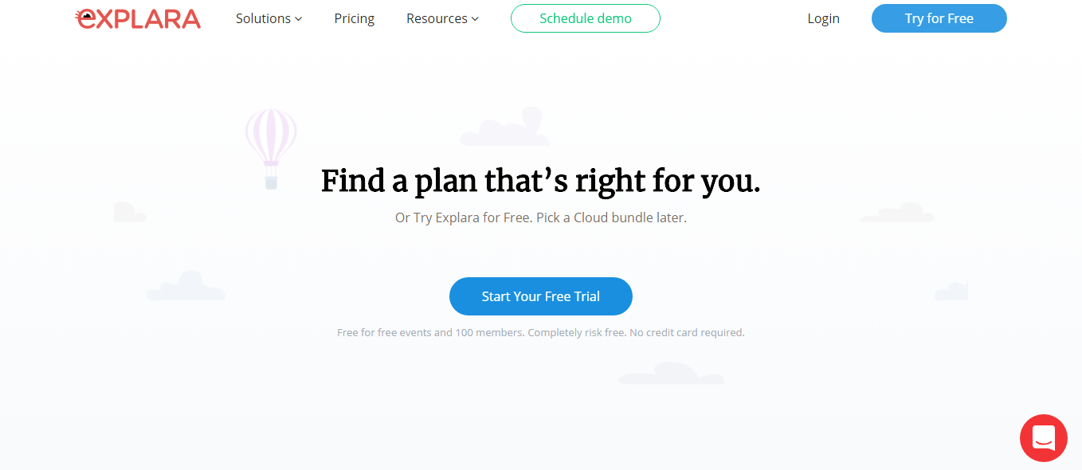Viewport: 1082px width, 470px height.
Task: Expand the Resources chevron arrow
Action: 475,19
